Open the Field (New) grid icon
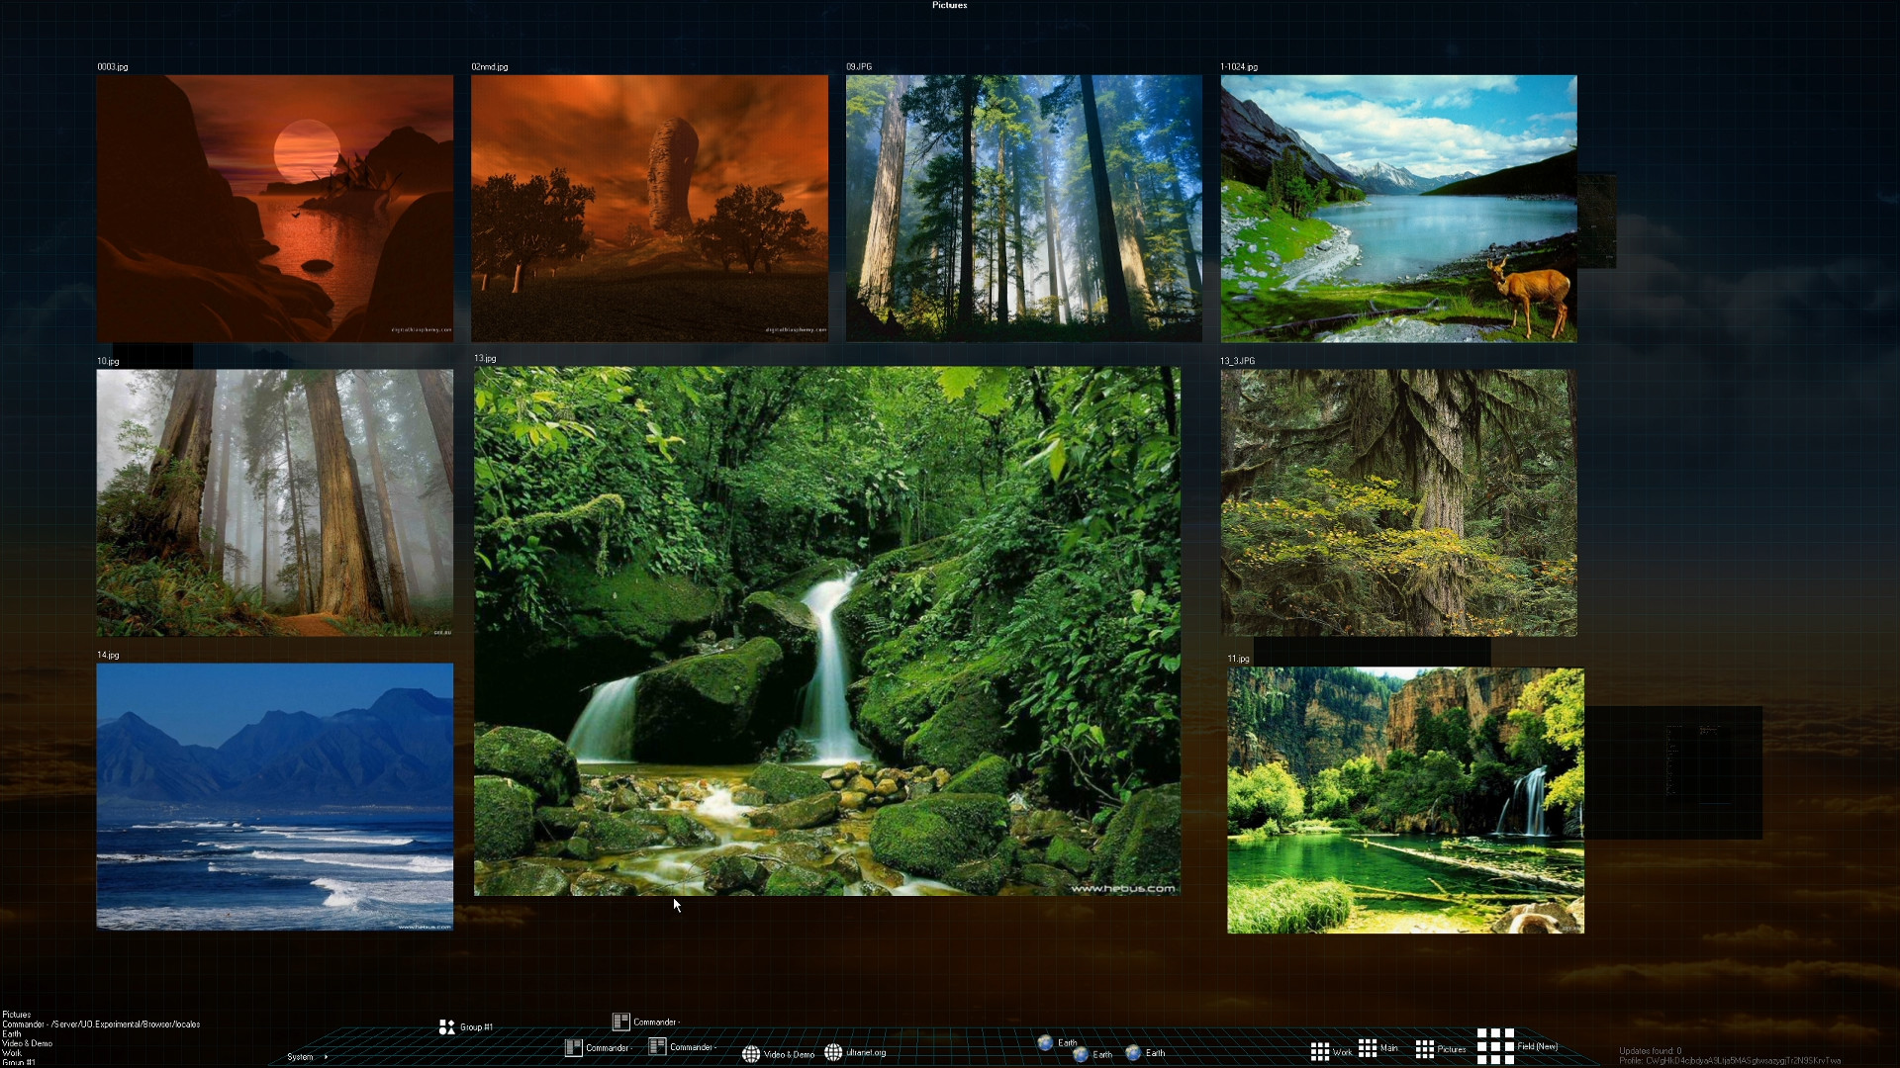 [x=1494, y=1043]
